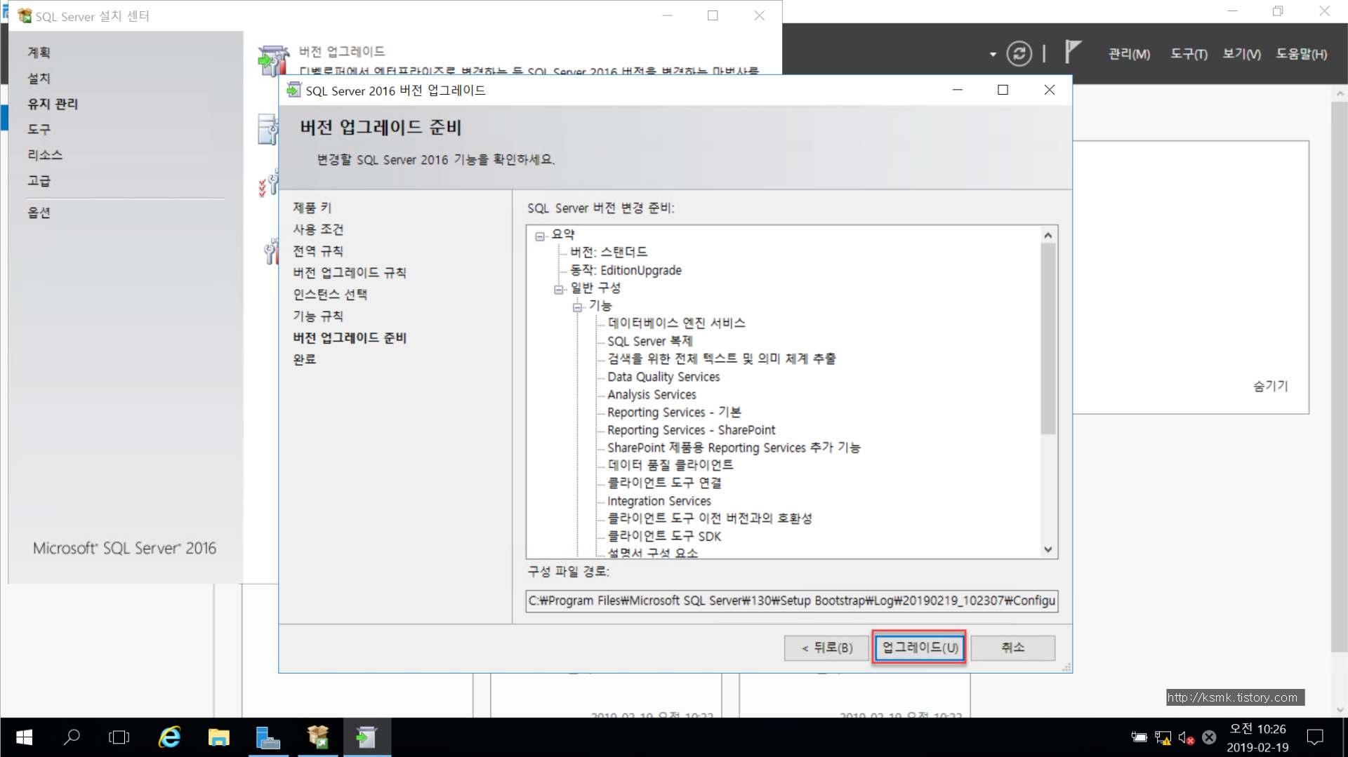Select Integration Services row
This screenshot has width=1348, height=757.
659,501
